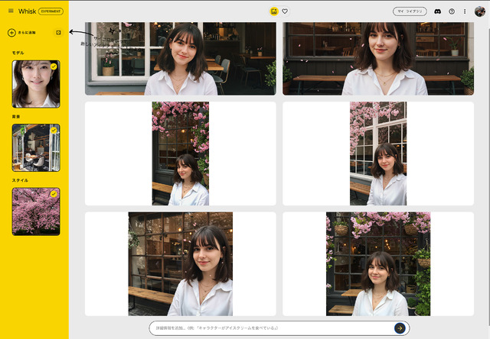This screenshot has height=339, width=490.
Task: Click the EXPERIMENT badge
Action: 51,11
